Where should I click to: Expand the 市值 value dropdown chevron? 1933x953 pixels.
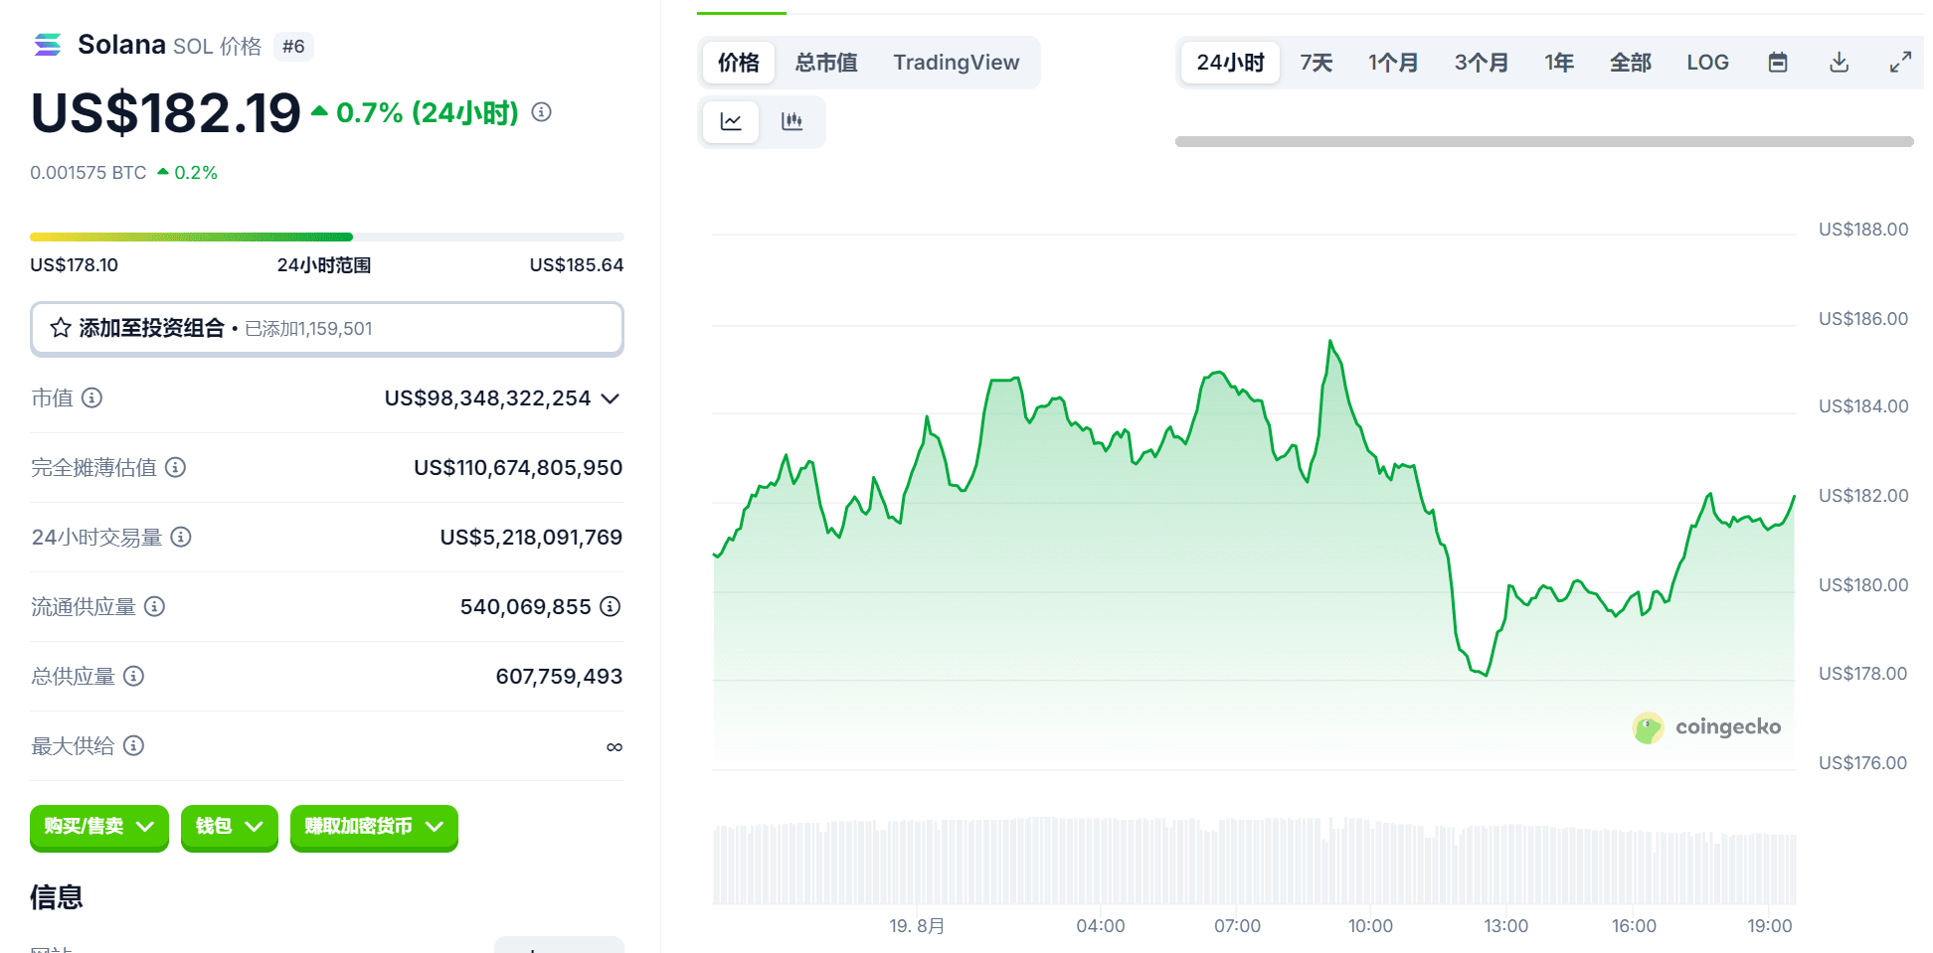pos(611,398)
